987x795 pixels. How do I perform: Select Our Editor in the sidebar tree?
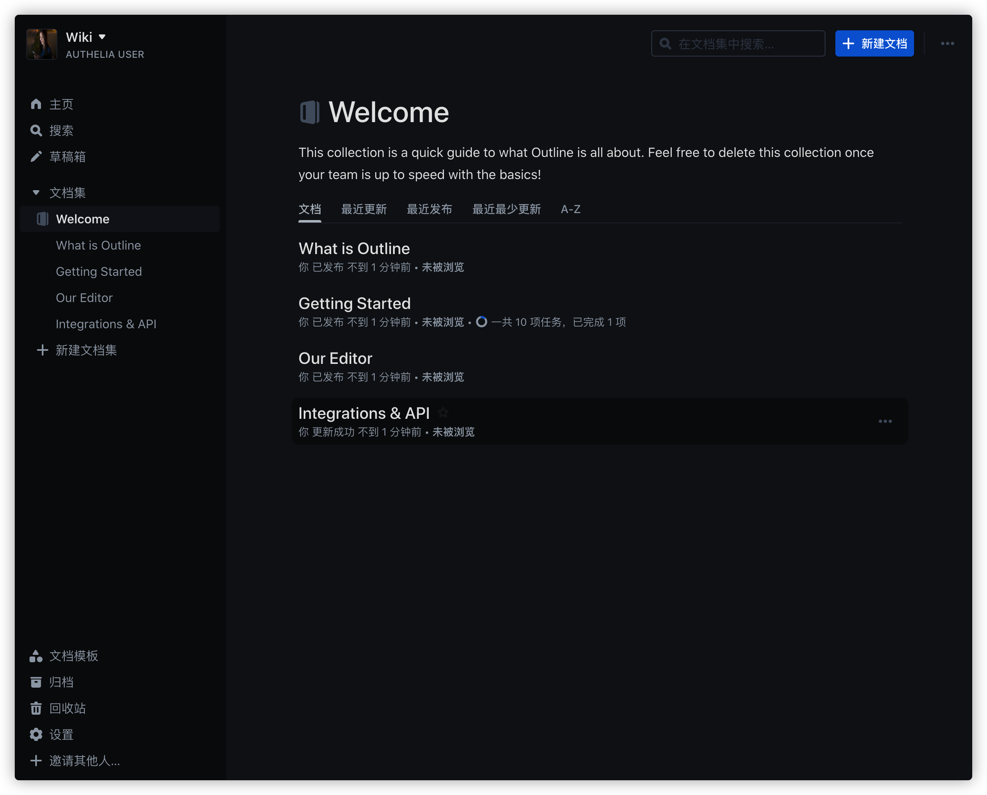(x=84, y=298)
